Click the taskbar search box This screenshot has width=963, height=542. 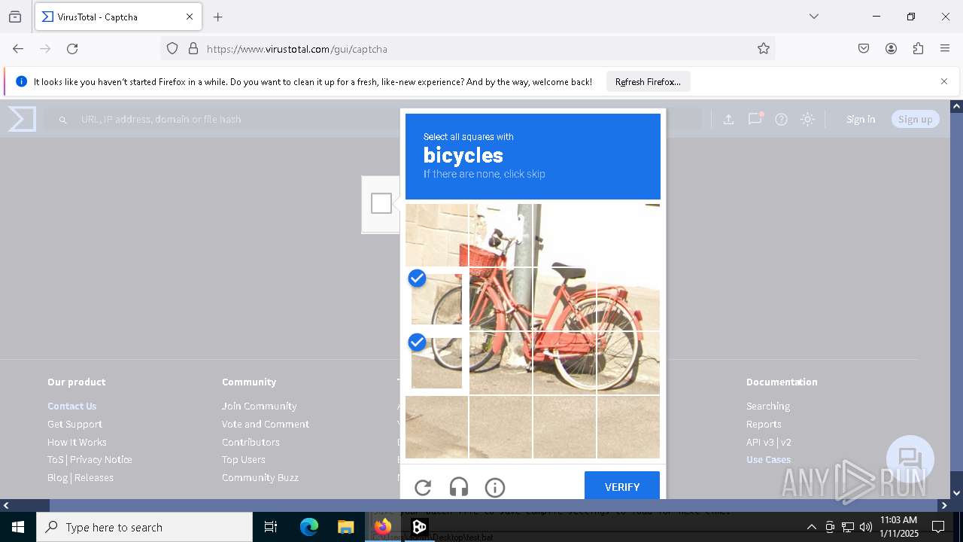pyautogui.click(x=144, y=527)
